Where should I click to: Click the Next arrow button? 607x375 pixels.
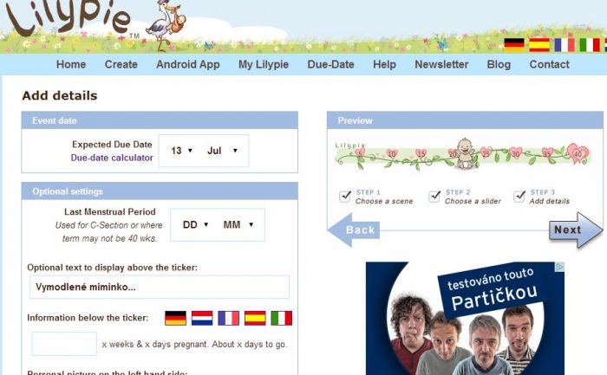point(576,230)
